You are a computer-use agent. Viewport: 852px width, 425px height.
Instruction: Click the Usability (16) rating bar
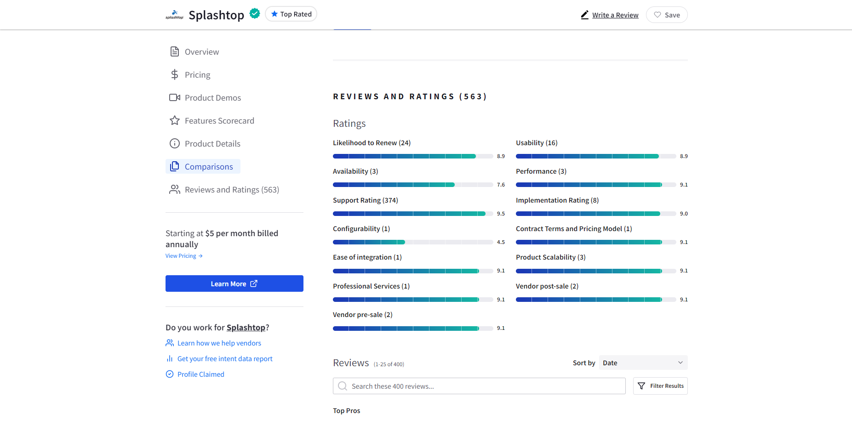pyautogui.click(x=596, y=156)
